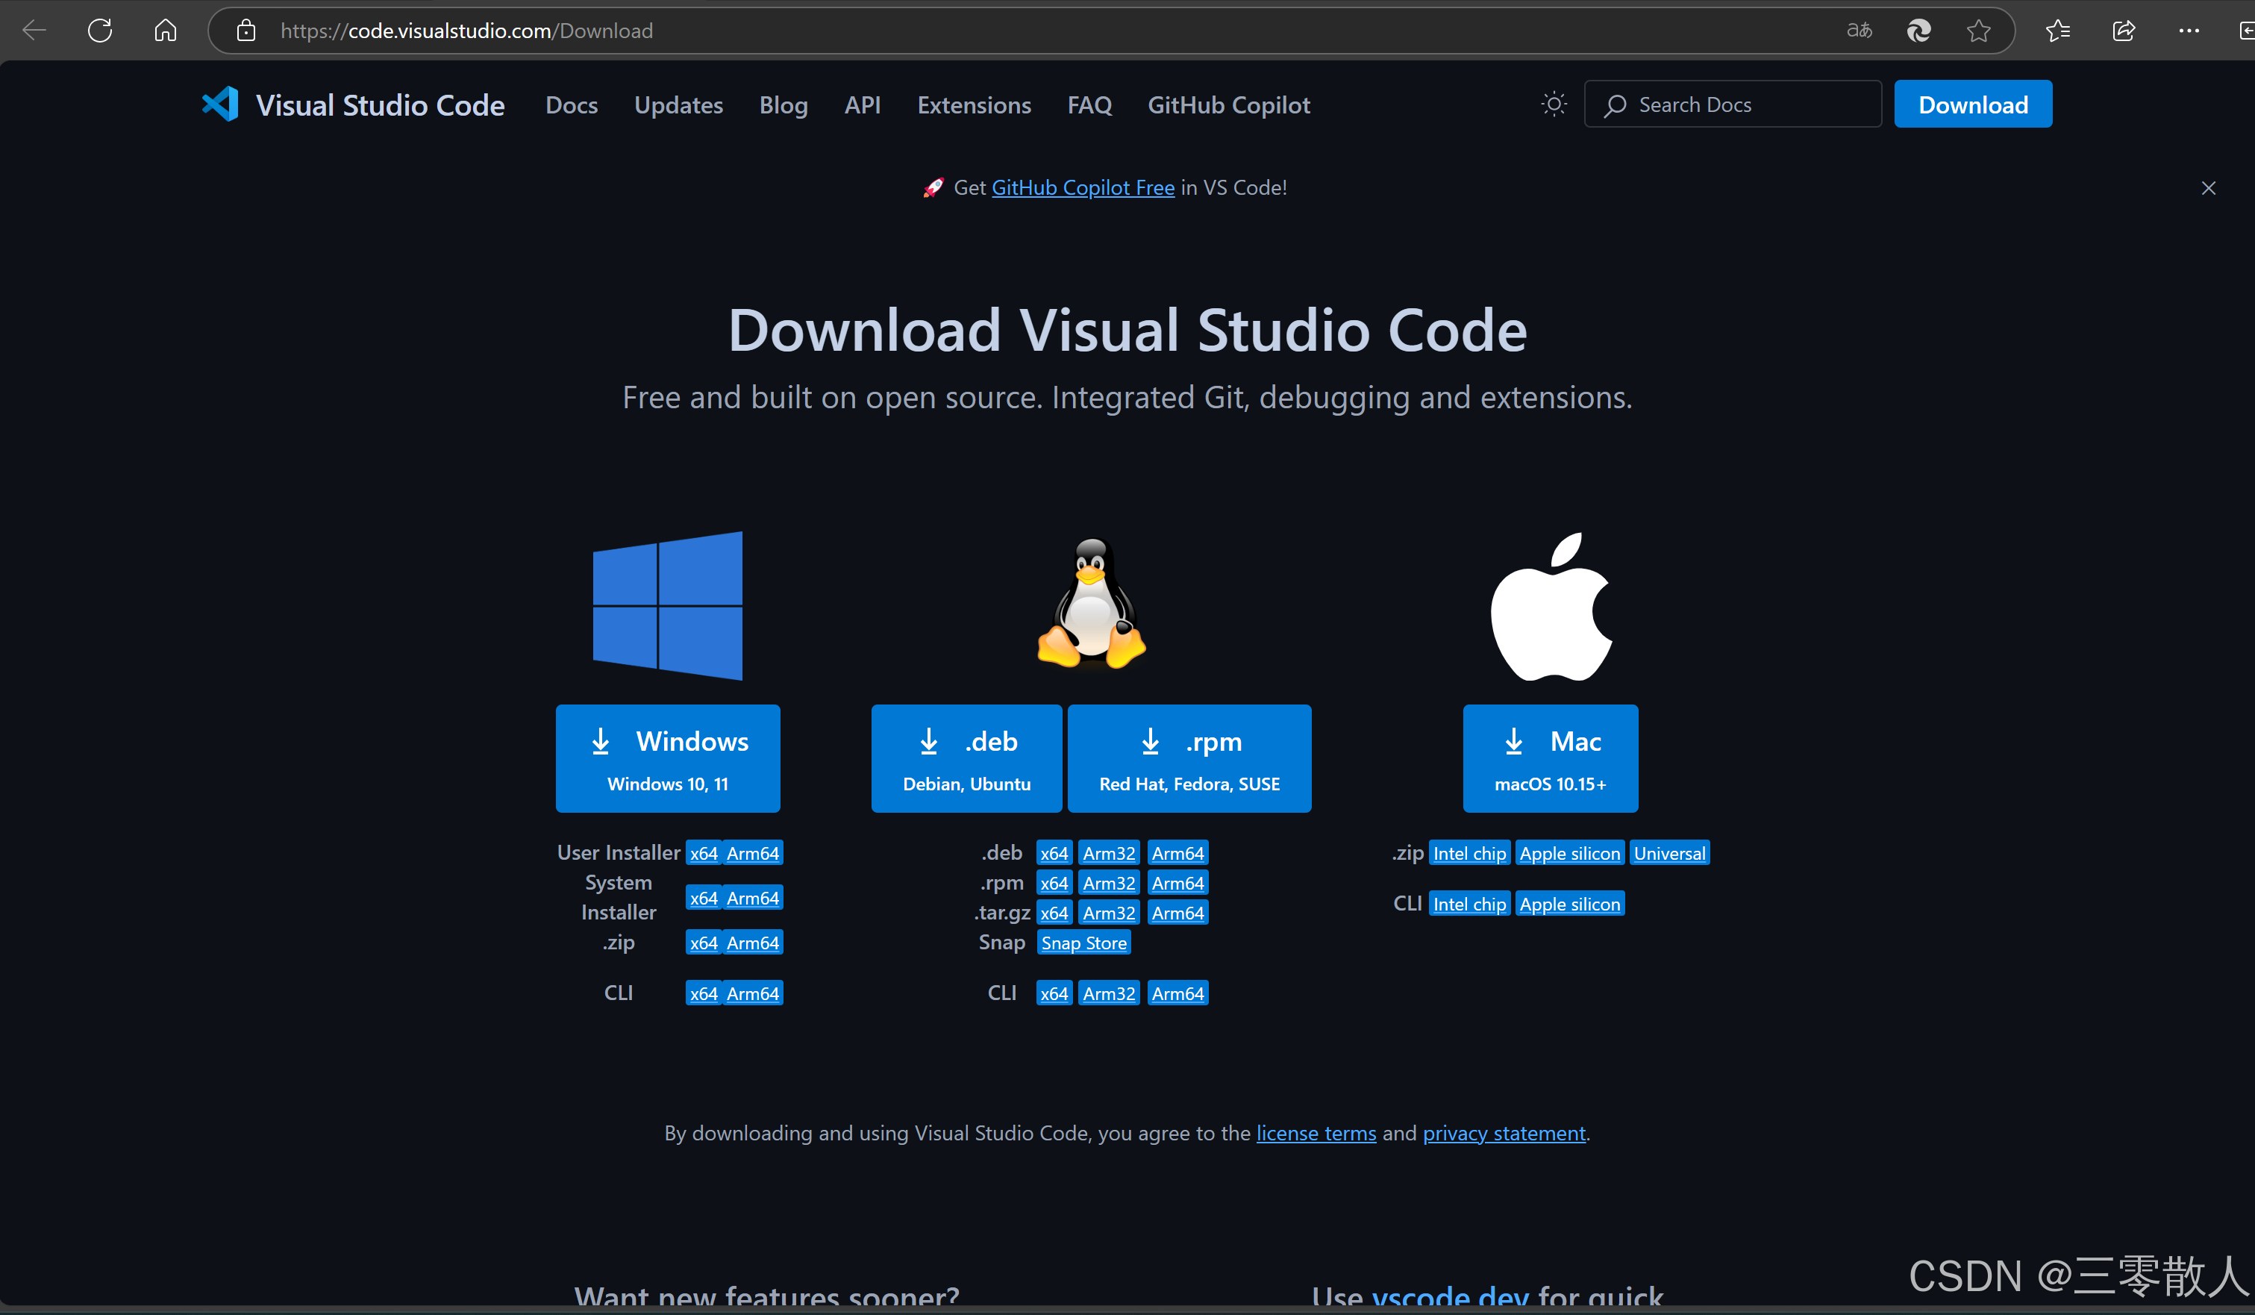
Task: Refresh the page using the browser icon
Action: click(x=99, y=30)
